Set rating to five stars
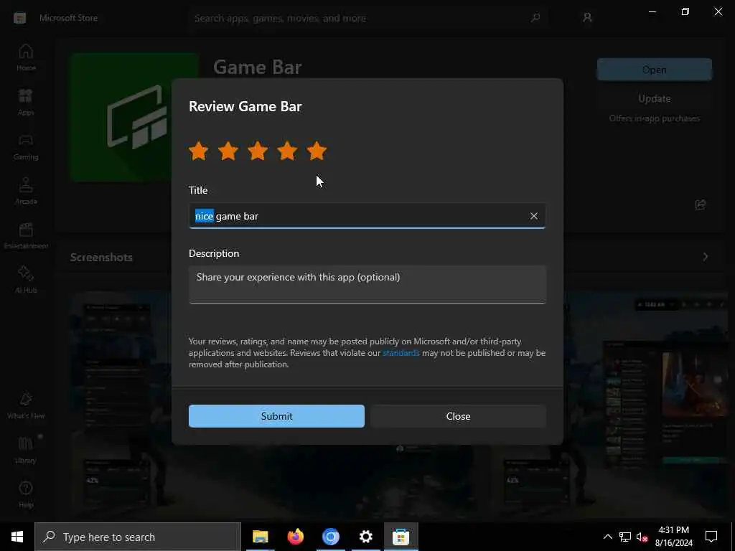Viewport: 735px width, 551px height. [x=317, y=151]
